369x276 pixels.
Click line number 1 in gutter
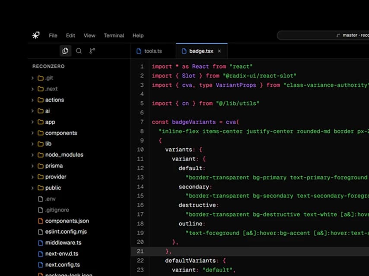[142, 66]
